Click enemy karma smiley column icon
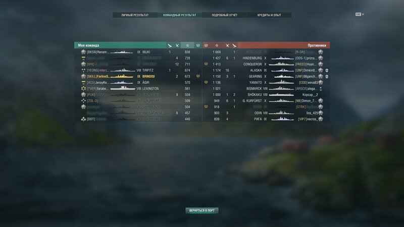404x227 pixels. pos(206,45)
